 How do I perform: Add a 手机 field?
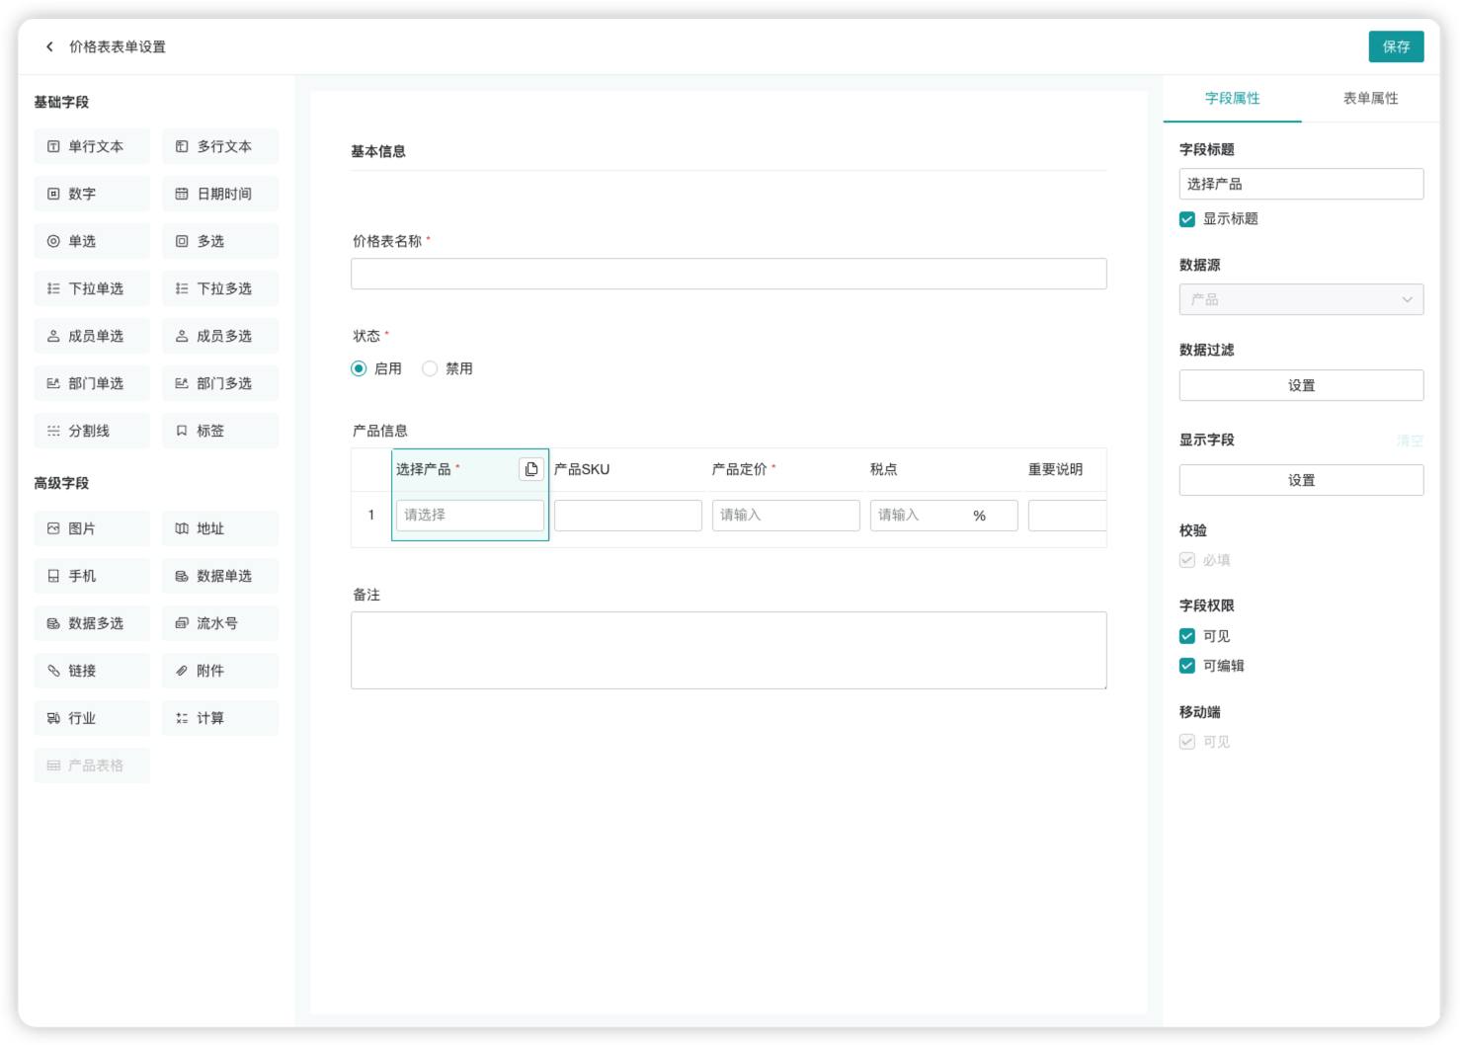[92, 576]
